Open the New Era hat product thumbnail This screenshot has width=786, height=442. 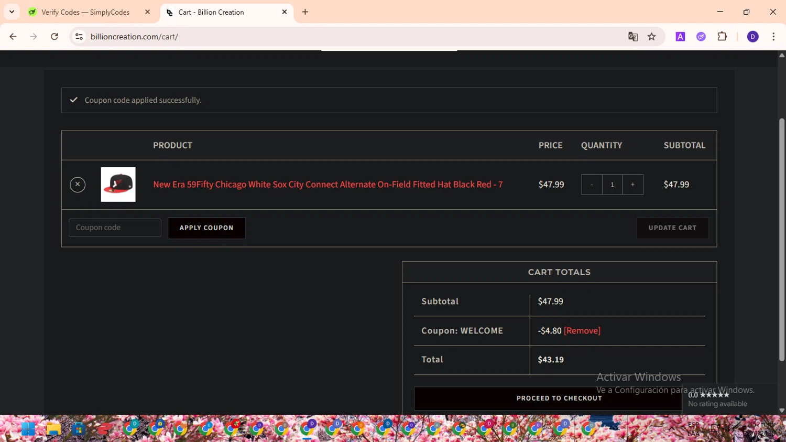click(x=118, y=185)
